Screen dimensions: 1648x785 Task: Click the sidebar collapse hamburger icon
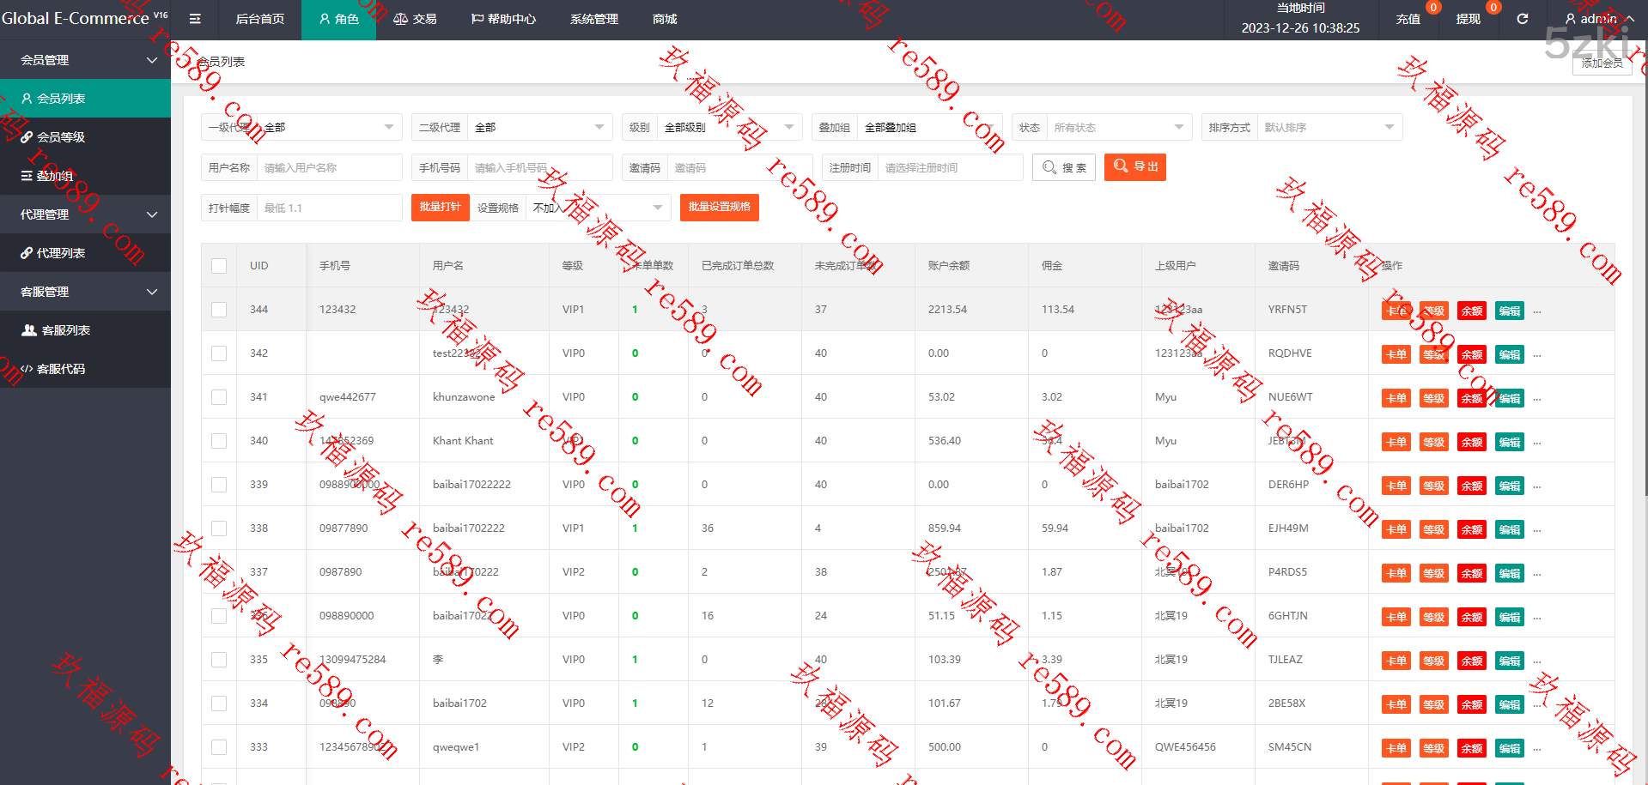[x=195, y=19]
